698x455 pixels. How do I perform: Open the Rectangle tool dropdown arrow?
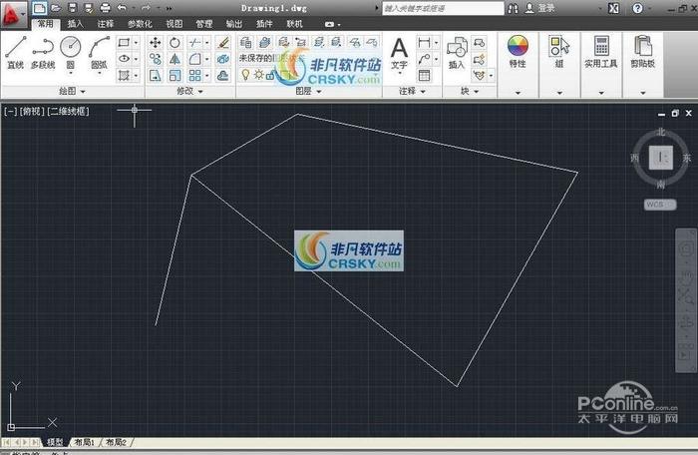tap(136, 43)
